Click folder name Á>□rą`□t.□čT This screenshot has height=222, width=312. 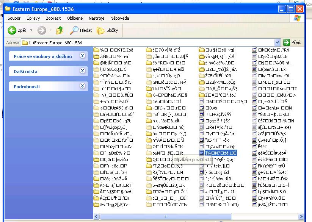[x=116, y=185]
